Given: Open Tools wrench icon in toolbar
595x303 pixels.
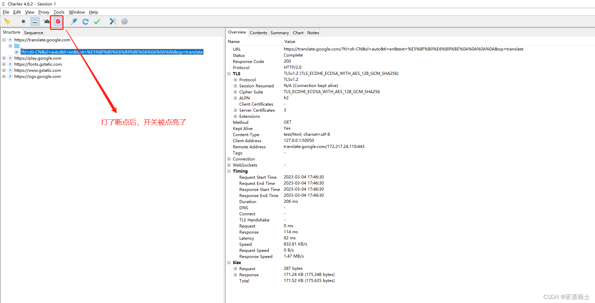Looking at the screenshot, I should coord(113,22).
